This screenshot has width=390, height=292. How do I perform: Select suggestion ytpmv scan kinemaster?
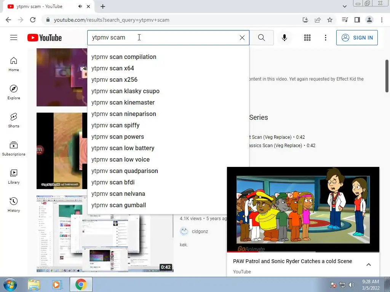(x=168, y=103)
